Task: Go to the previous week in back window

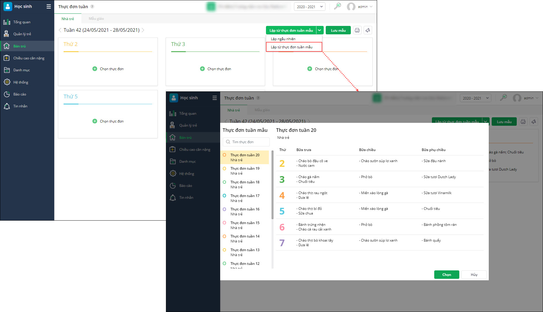Action: (60, 30)
